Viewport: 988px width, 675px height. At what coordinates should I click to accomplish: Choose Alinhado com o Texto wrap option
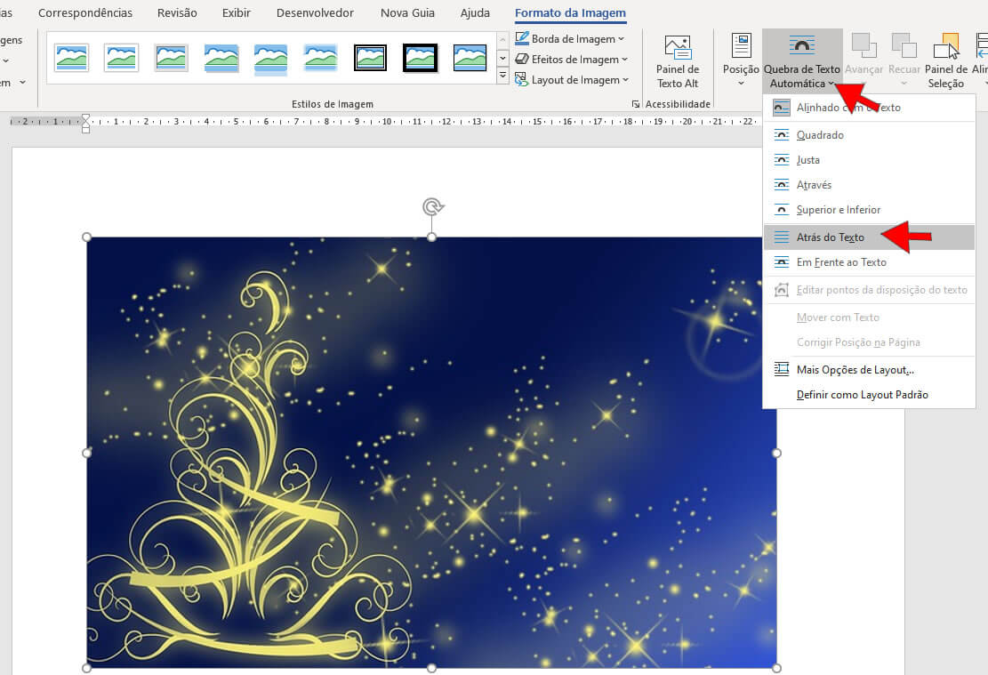(x=869, y=108)
